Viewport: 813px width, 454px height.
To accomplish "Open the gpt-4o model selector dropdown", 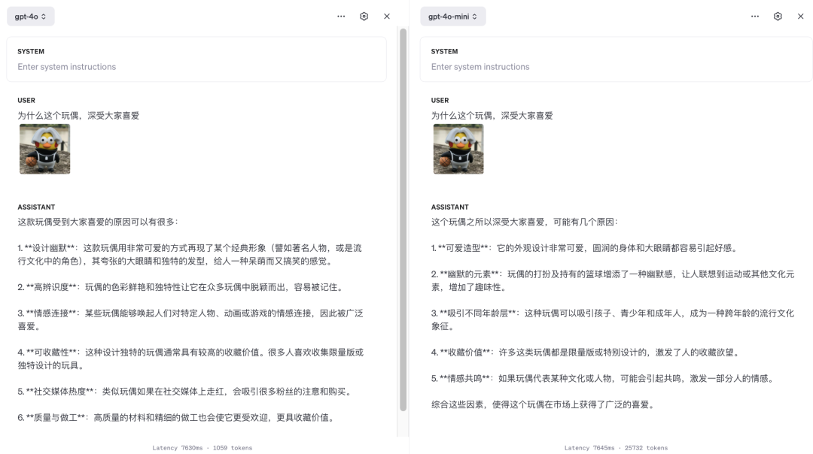I will pyautogui.click(x=30, y=16).
